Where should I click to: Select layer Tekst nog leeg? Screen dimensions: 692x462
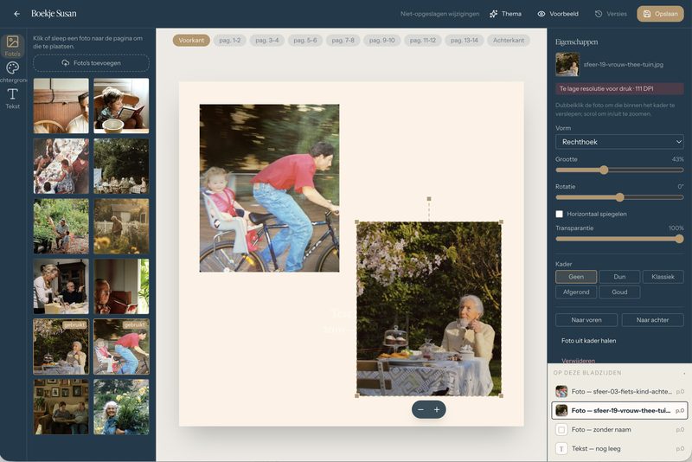619,449
